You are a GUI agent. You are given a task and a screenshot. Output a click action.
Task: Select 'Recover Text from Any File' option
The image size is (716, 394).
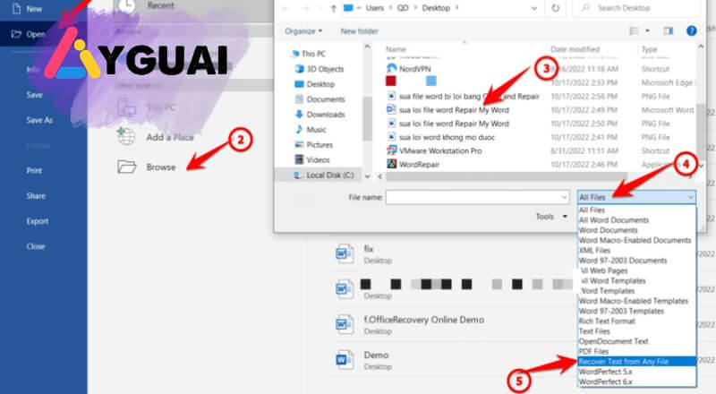click(x=636, y=362)
